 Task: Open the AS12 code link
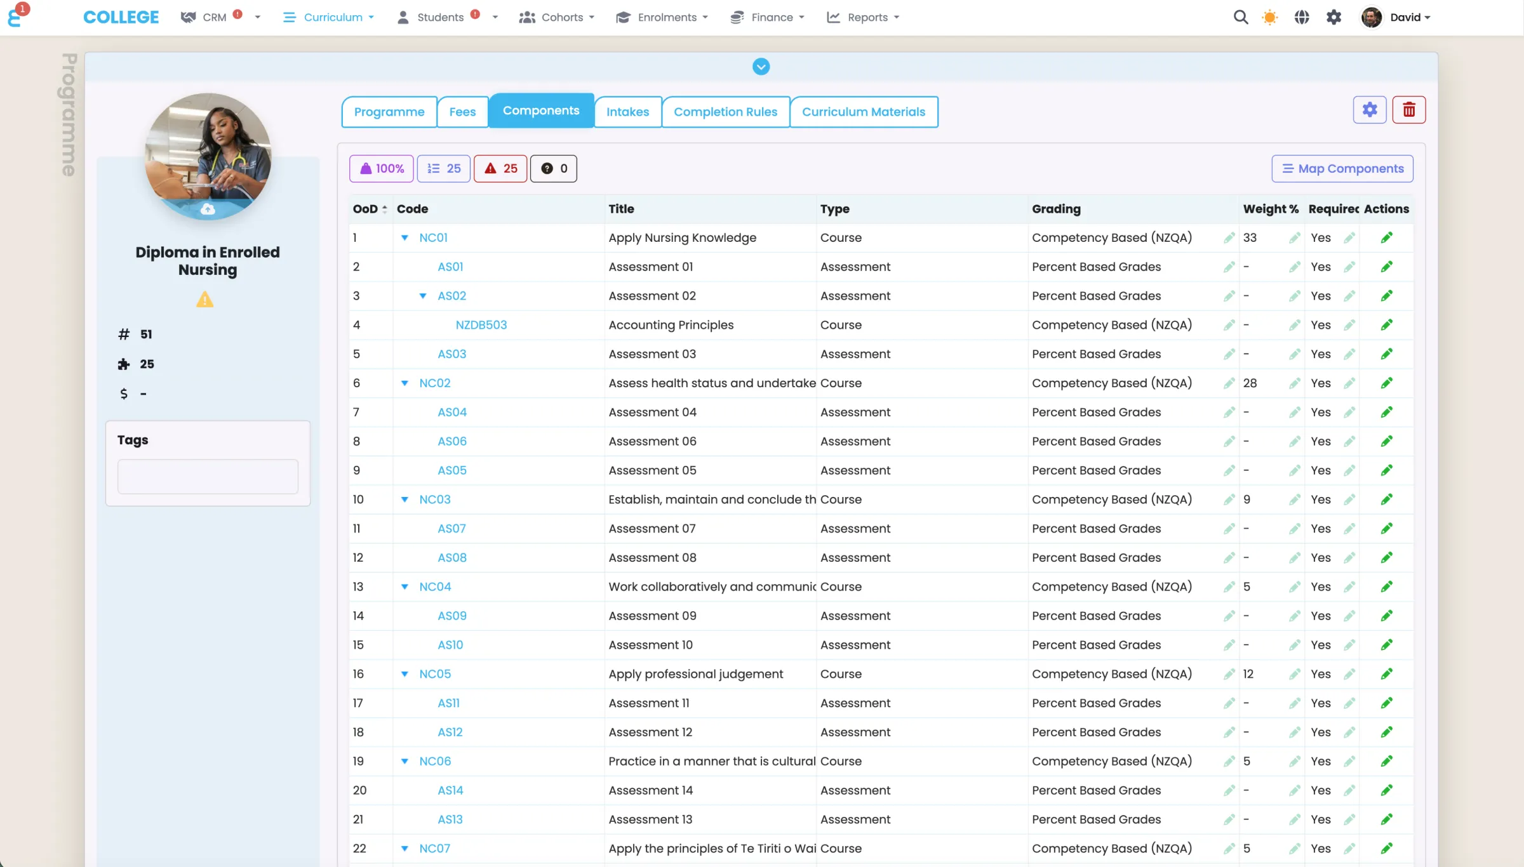pyautogui.click(x=450, y=732)
